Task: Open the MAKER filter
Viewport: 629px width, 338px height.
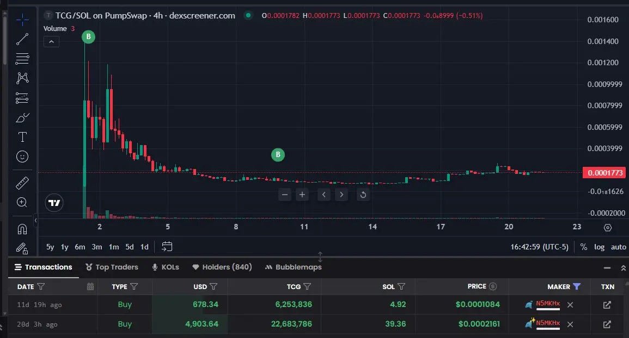Action: pyautogui.click(x=577, y=287)
